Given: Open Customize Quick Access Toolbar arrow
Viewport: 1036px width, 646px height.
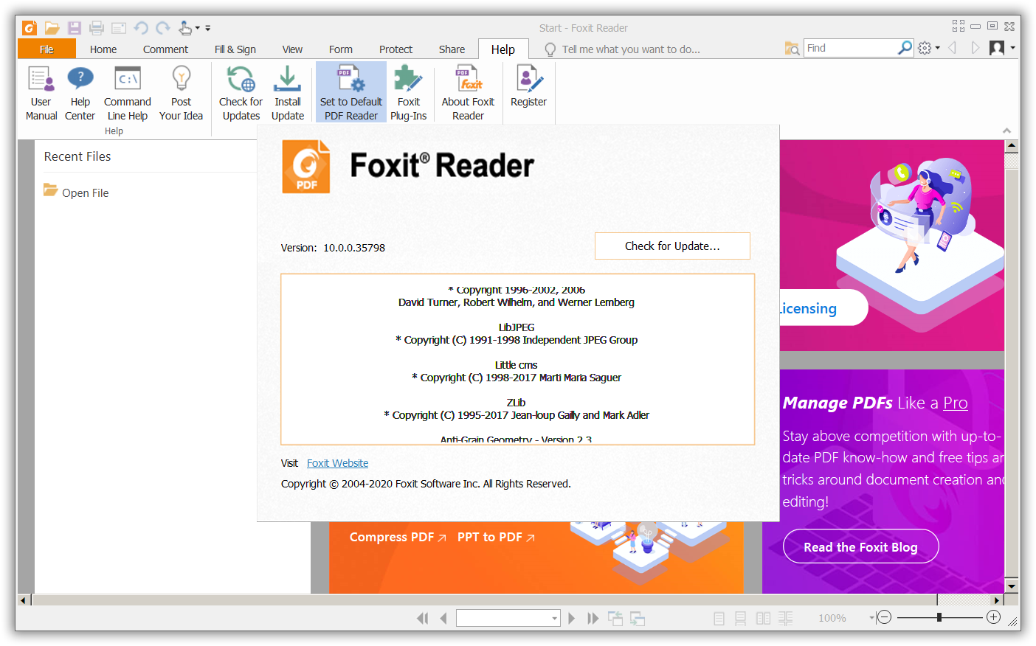Looking at the screenshot, I should click(208, 28).
